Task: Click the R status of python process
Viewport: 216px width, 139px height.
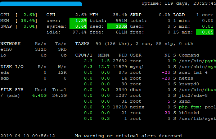Action: (175, 61)
